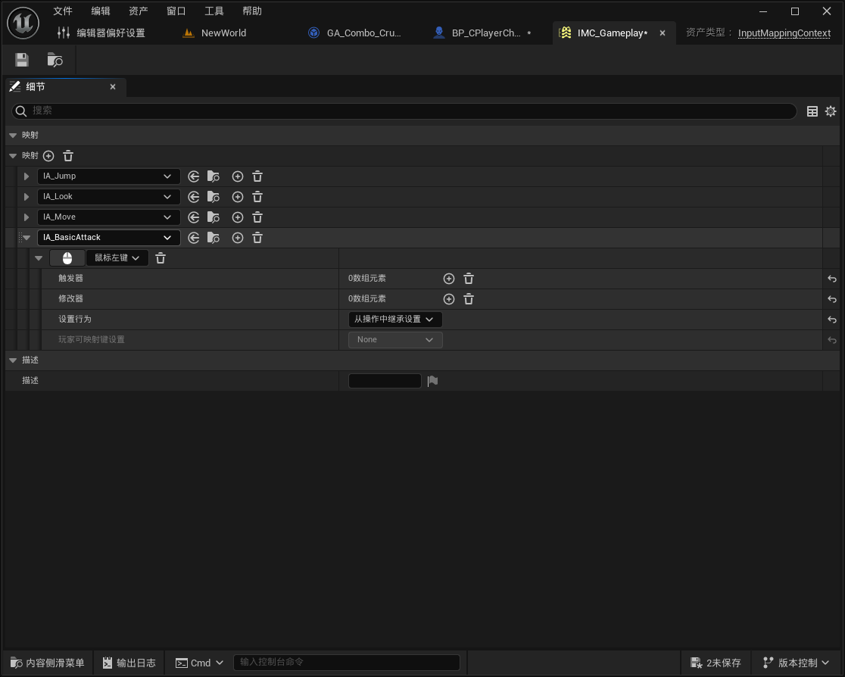845x677 pixels.
Task: Click the mouse icon next to 鼠标左键
Action: (67, 257)
